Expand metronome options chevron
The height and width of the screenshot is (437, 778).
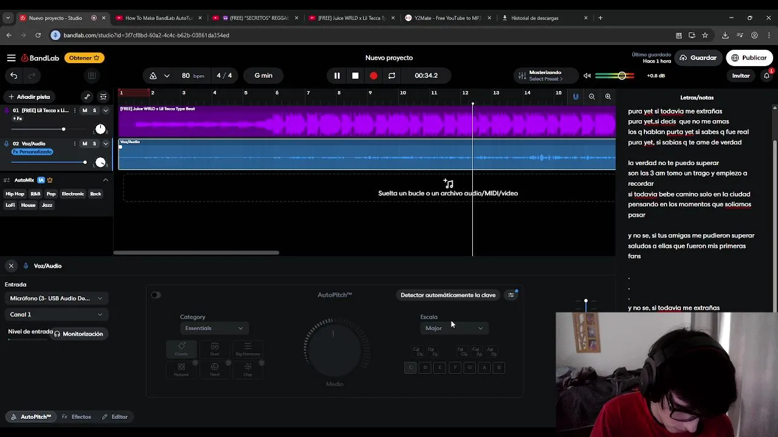coord(167,76)
